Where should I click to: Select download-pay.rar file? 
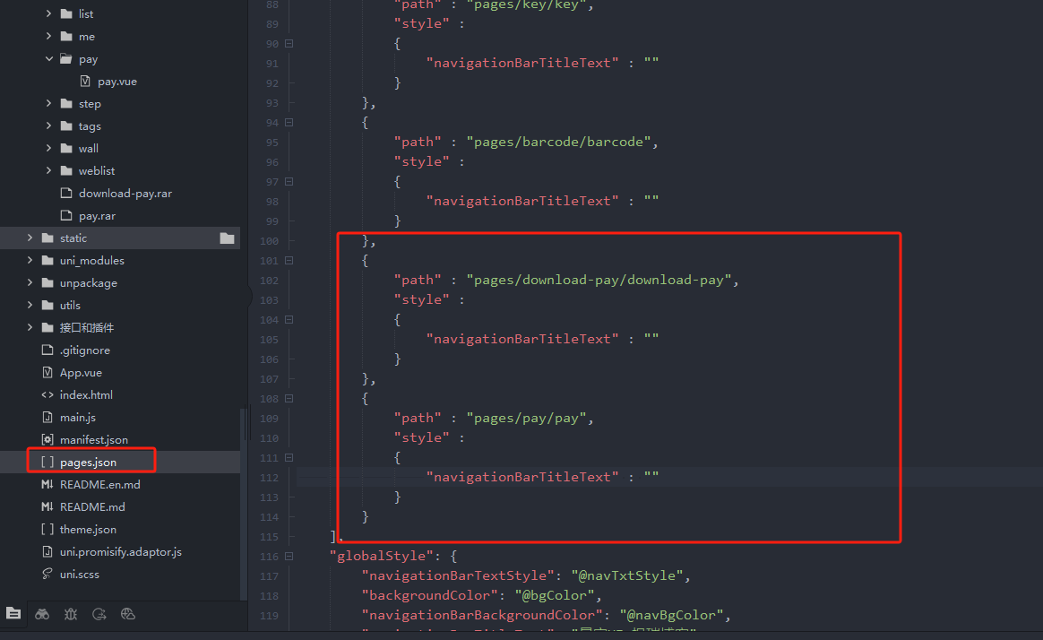tap(125, 194)
